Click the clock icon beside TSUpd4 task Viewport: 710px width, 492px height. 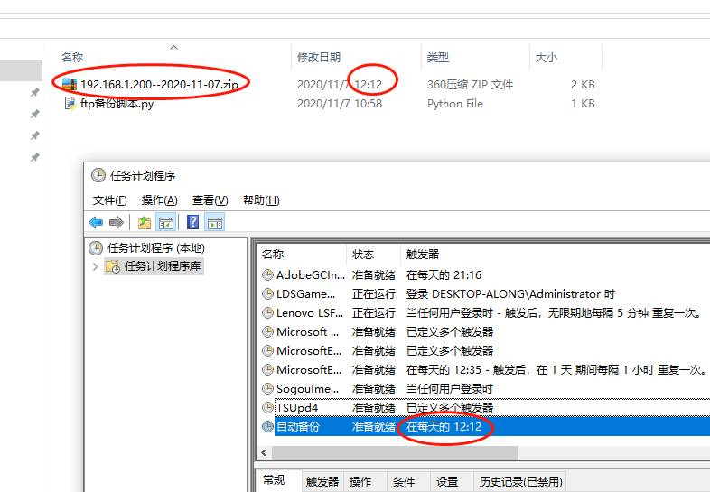click(x=267, y=407)
